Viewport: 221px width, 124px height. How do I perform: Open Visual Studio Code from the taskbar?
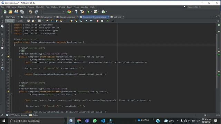click(x=103, y=121)
